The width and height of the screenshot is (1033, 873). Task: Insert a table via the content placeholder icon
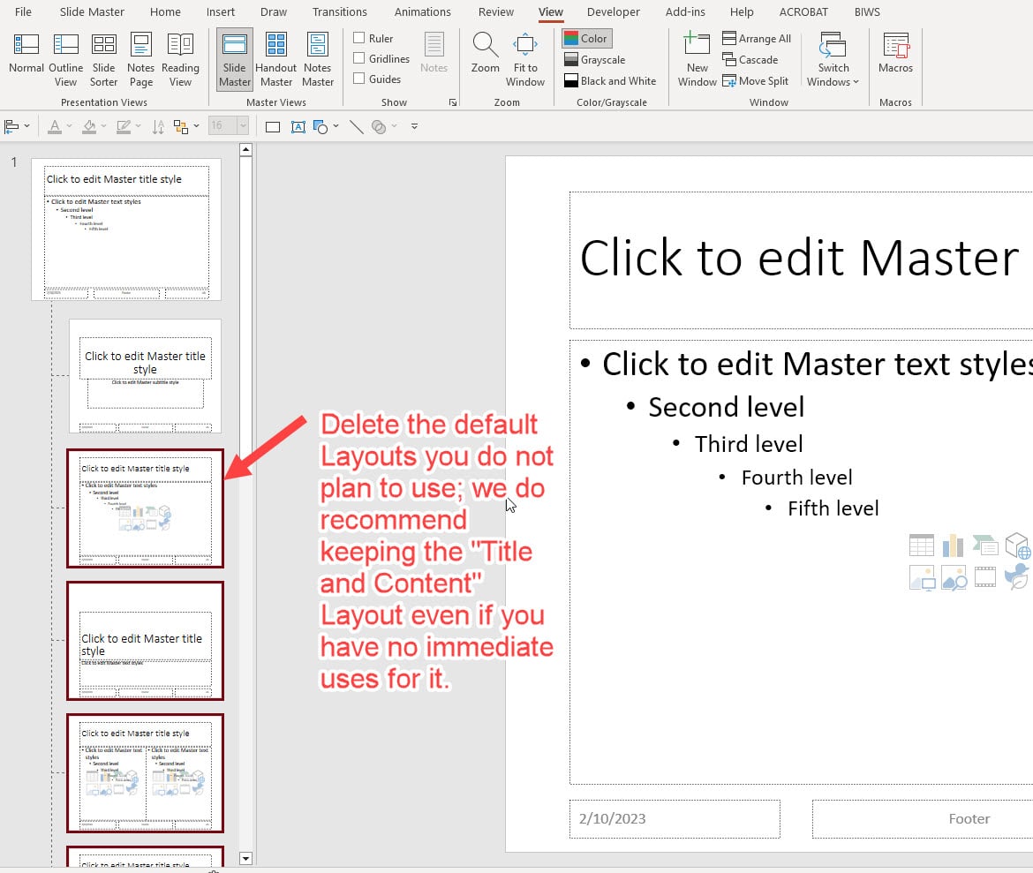(x=921, y=545)
